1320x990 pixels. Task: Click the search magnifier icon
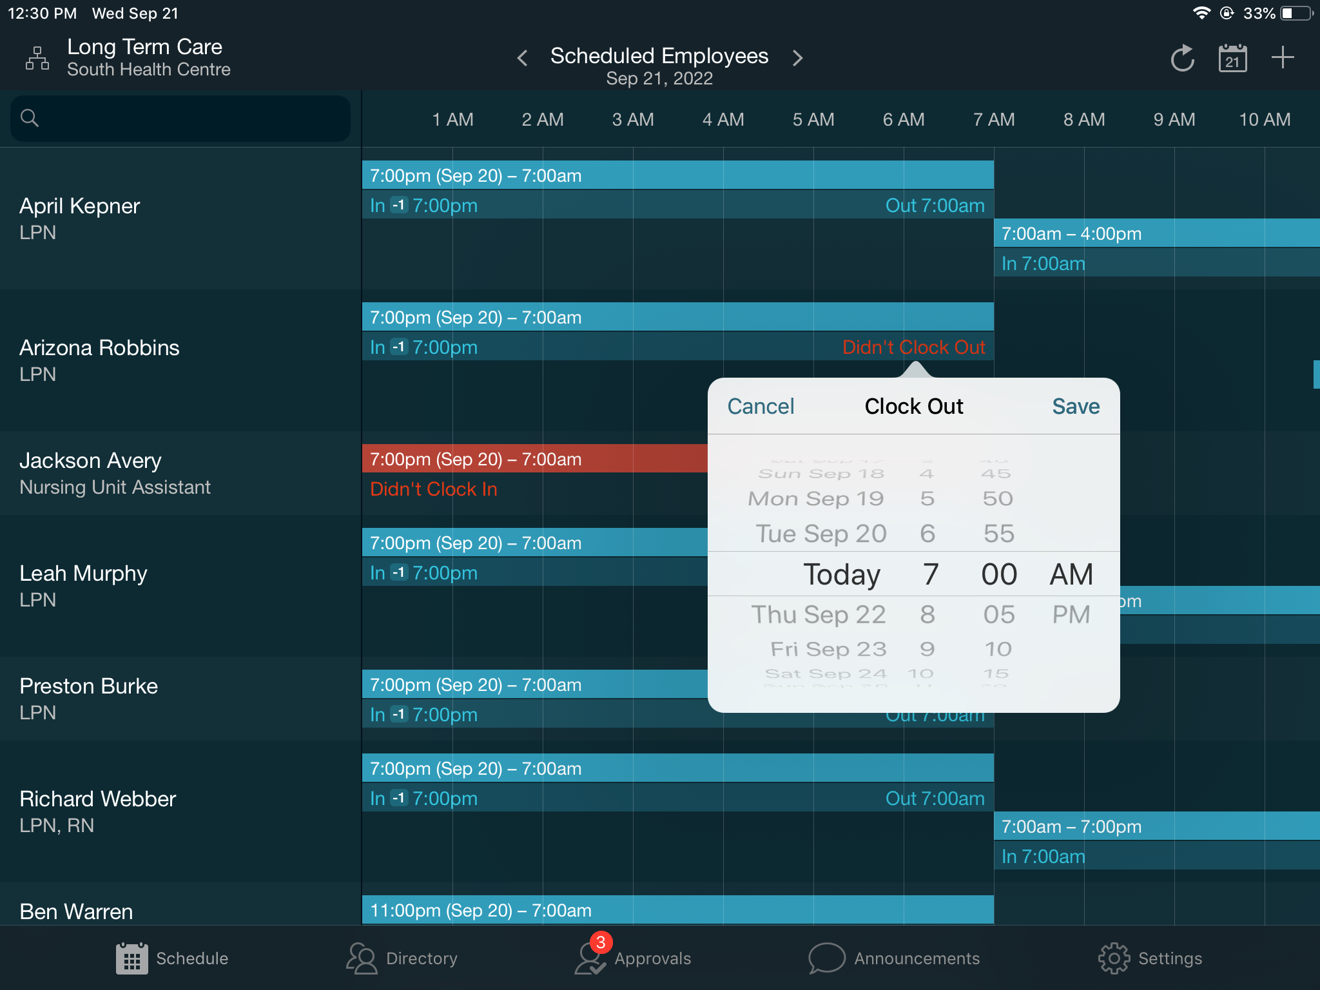click(x=29, y=118)
